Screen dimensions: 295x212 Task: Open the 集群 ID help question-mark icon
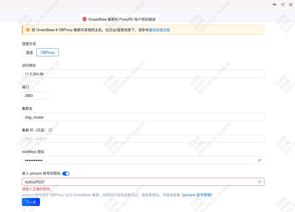click(x=50, y=130)
